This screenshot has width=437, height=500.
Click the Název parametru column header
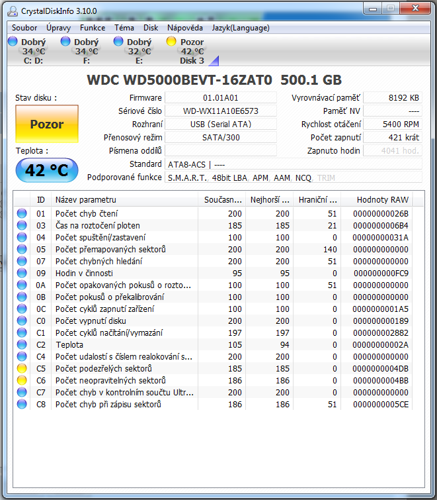point(124,199)
